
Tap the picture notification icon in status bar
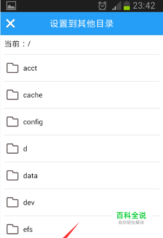click(x=11, y=6)
